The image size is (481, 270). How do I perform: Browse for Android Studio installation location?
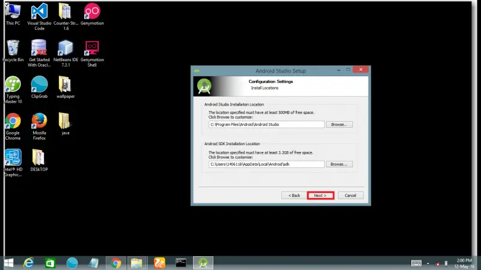click(x=339, y=125)
